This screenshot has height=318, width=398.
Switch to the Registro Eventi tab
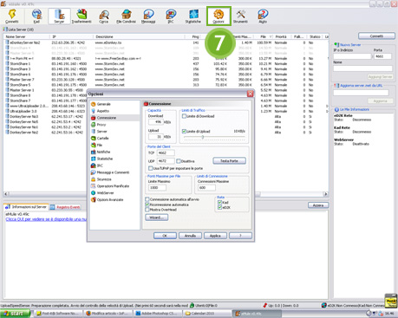(65, 207)
